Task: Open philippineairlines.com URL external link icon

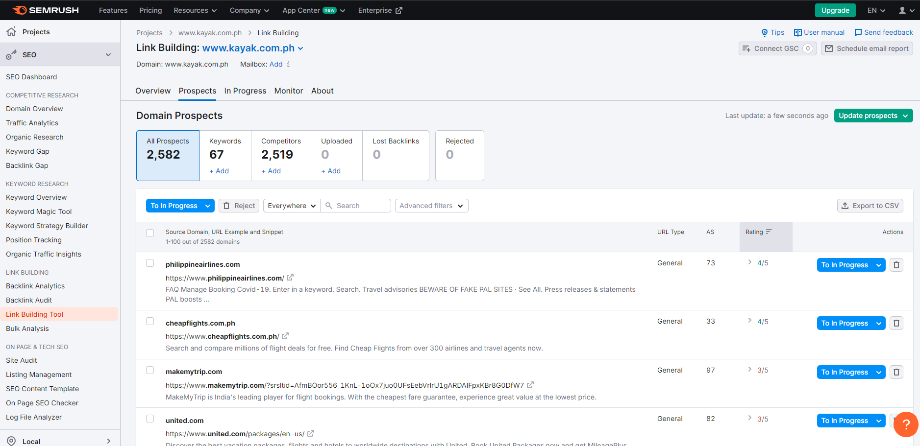Action: (290, 277)
